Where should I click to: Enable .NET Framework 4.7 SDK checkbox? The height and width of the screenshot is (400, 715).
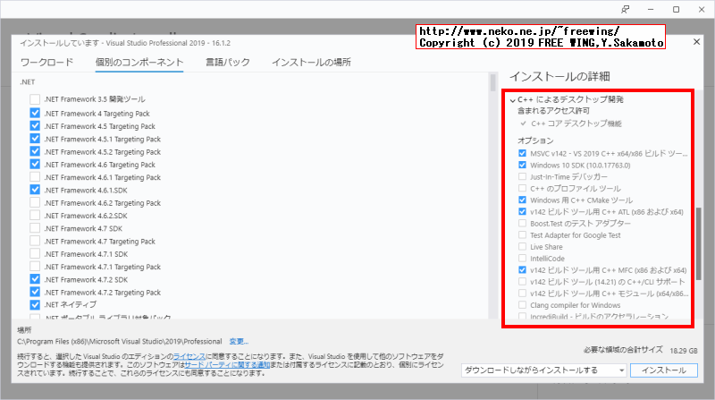[x=35, y=228]
